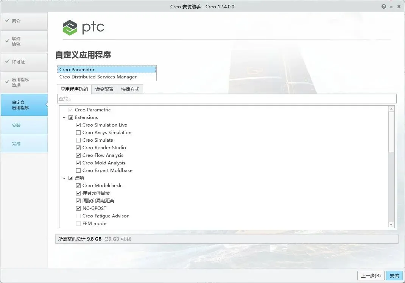
Task: Select the 自定义应用程序 step
Action: (24, 105)
